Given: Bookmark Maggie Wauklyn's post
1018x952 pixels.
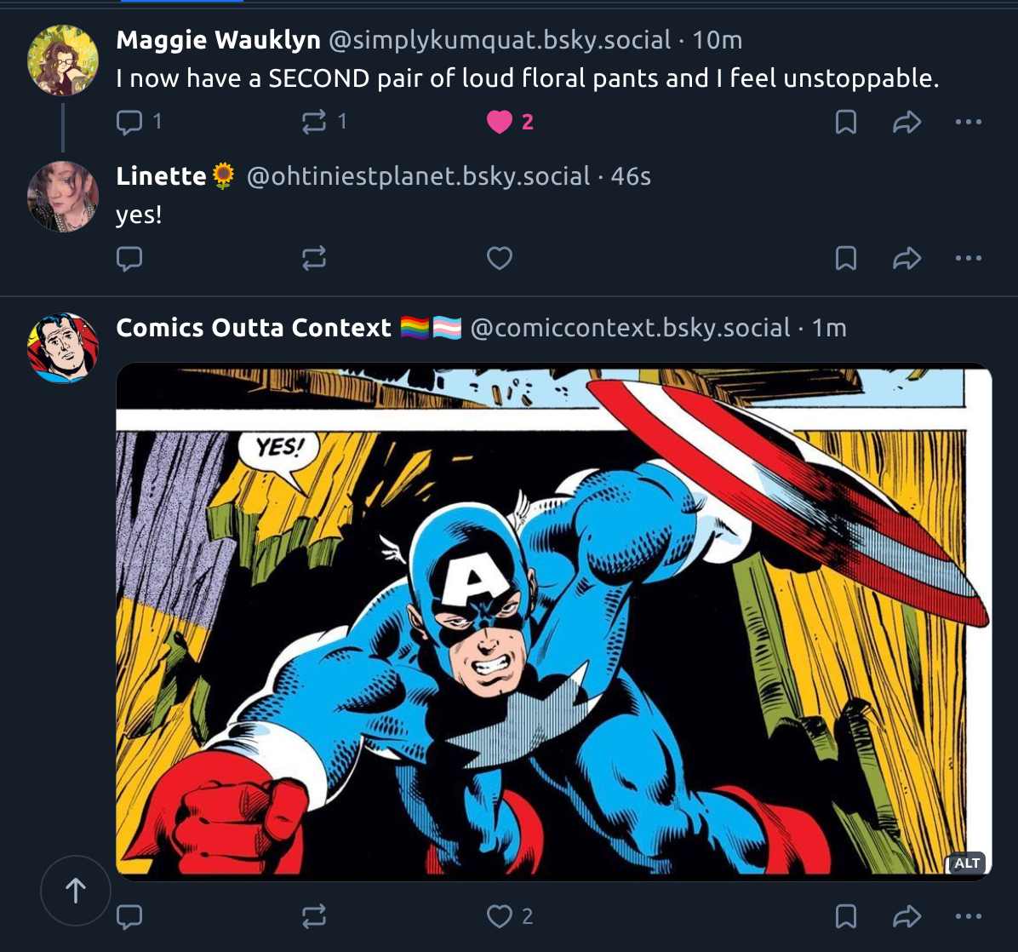Looking at the screenshot, I should [845, 123].
